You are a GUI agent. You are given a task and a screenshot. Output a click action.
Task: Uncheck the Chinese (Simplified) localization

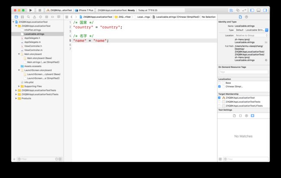click(x=219, y=87)
